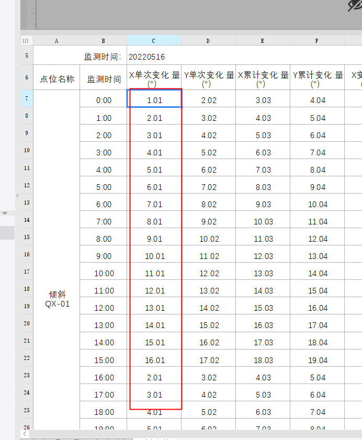Select the active cell with value 1.01

[154, 100]
